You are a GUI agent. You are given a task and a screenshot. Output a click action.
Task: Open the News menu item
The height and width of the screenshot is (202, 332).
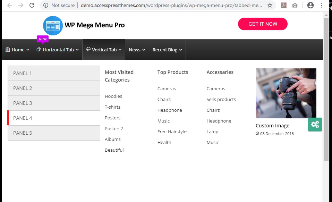137,50
